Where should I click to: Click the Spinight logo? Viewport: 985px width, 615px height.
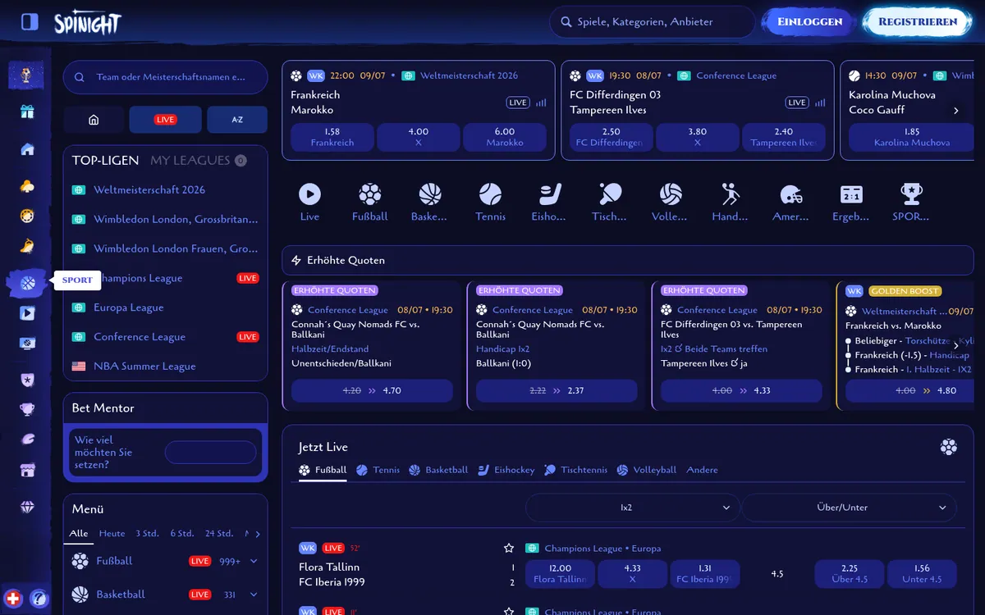pos(88,22)
